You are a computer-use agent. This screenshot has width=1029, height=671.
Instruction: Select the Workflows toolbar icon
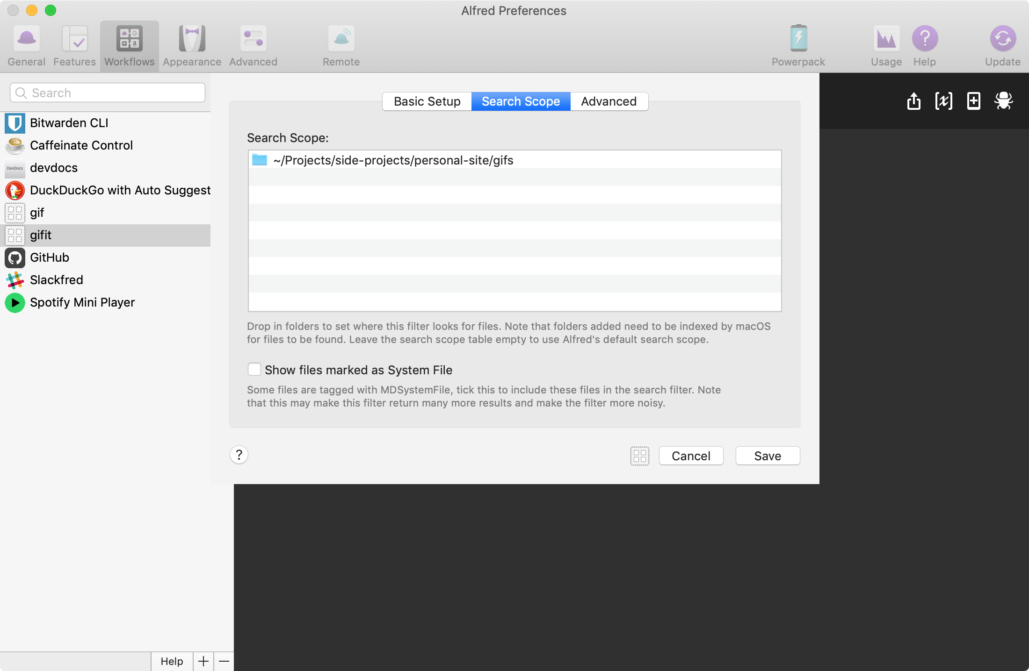130,46
